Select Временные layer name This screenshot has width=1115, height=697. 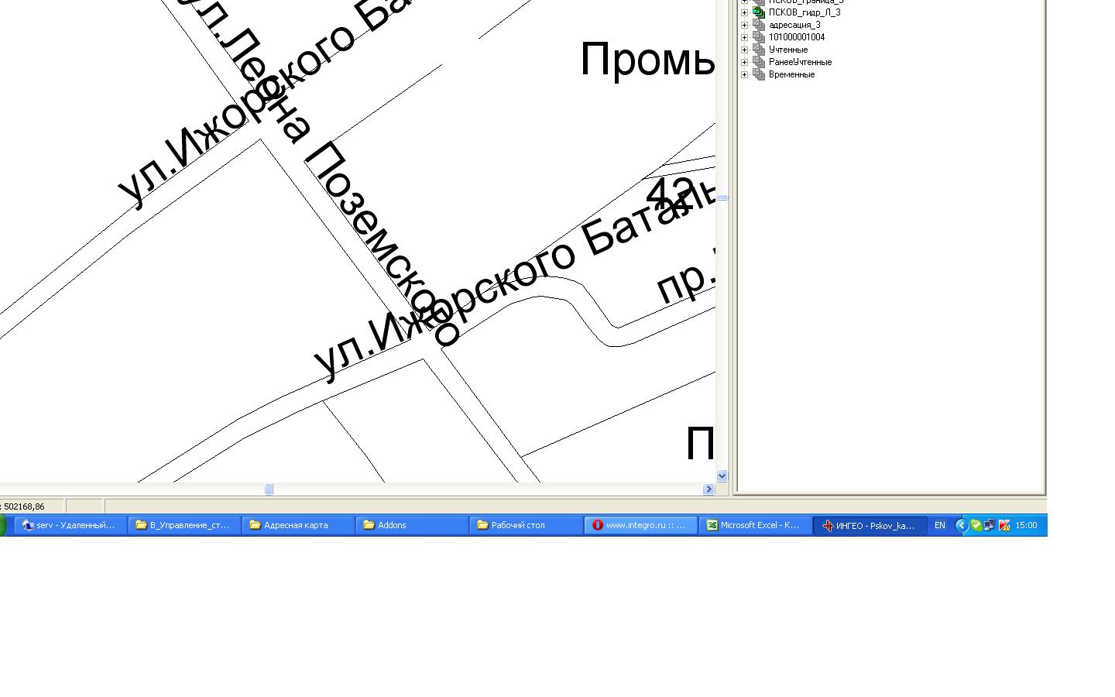pyautogui.click(x=791, y=74)
